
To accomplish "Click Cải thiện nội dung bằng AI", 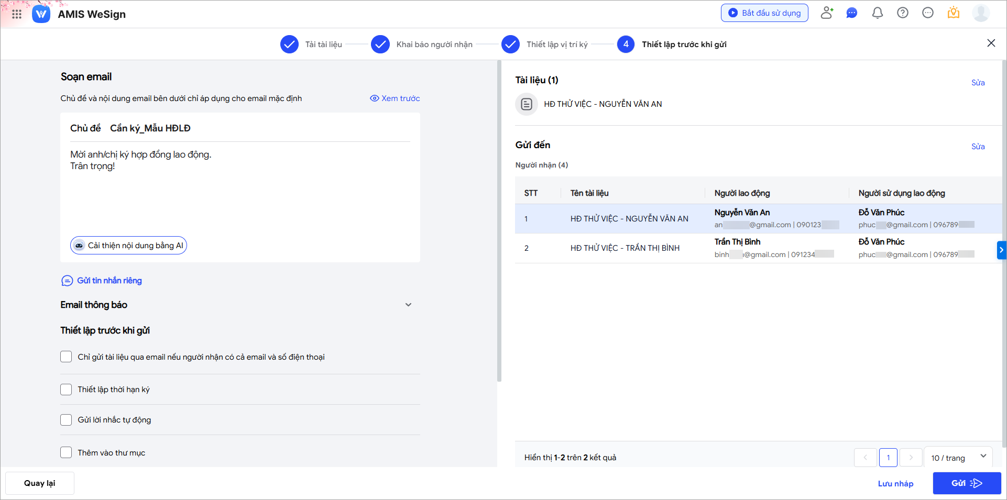I will point(128,246).
